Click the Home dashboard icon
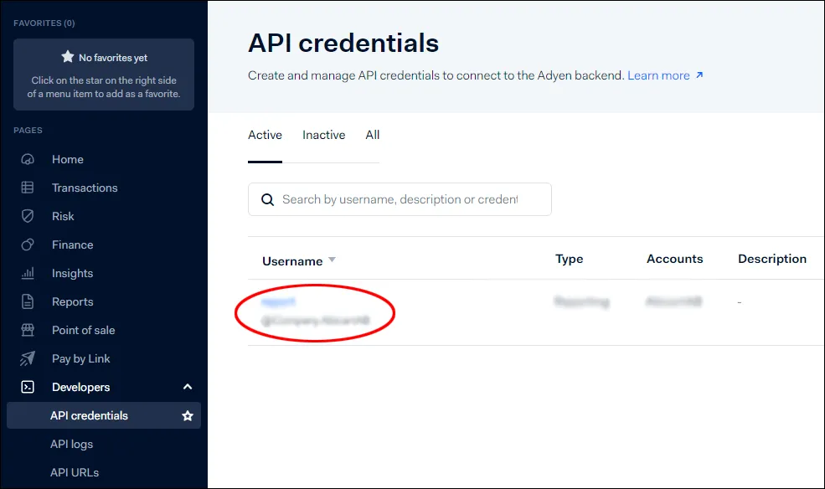 [x=28, y=159]
